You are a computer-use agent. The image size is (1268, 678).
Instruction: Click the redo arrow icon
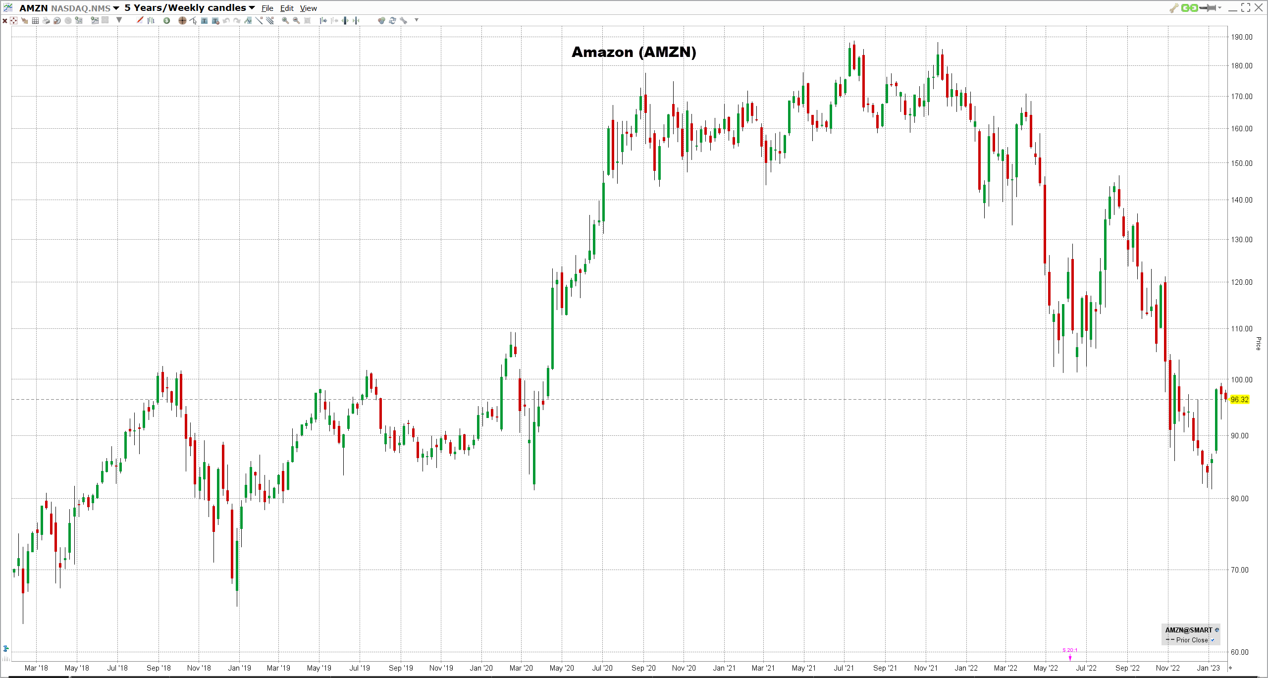tap(237, 20)
